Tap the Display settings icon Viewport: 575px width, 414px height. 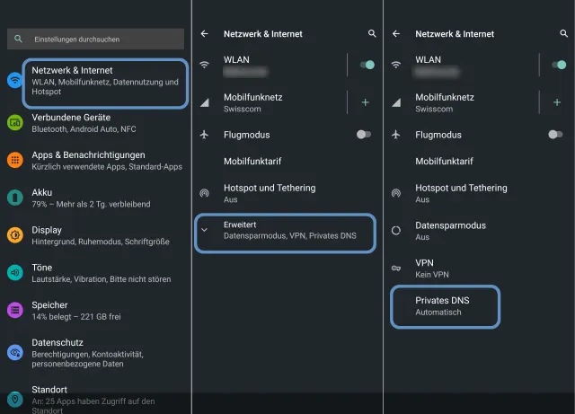pyautogui.click(x=14, y=234)
